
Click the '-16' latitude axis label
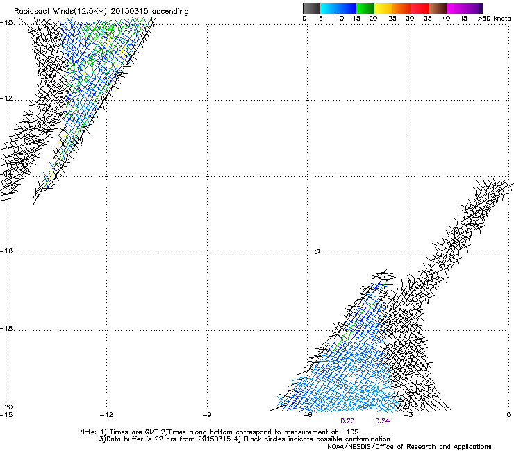click(x=6, y=251)
